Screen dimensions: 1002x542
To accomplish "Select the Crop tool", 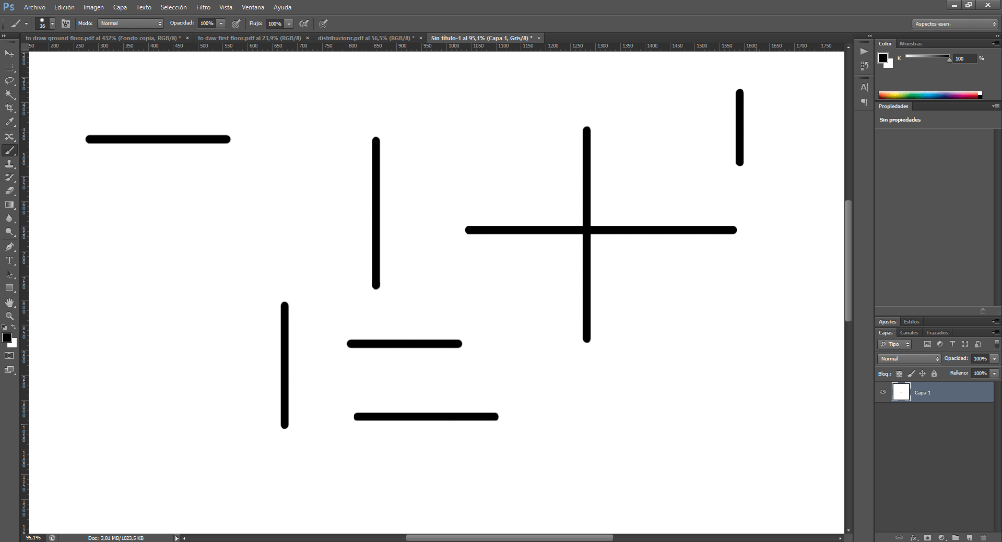I will tap(9, 108).
